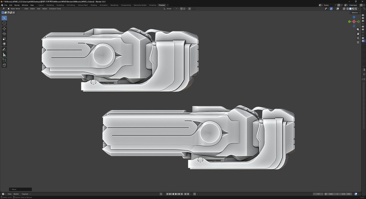Select the Select Box tool
Viewport: 366px width, 199px height.
pyautogui.click(x=4, y=18)
